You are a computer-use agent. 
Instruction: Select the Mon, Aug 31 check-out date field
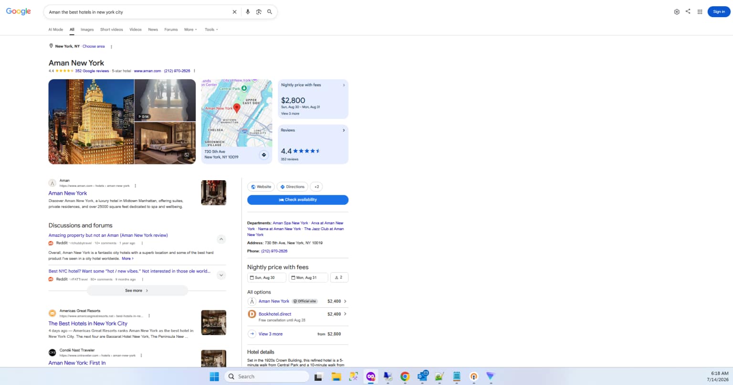coord(308,277)
